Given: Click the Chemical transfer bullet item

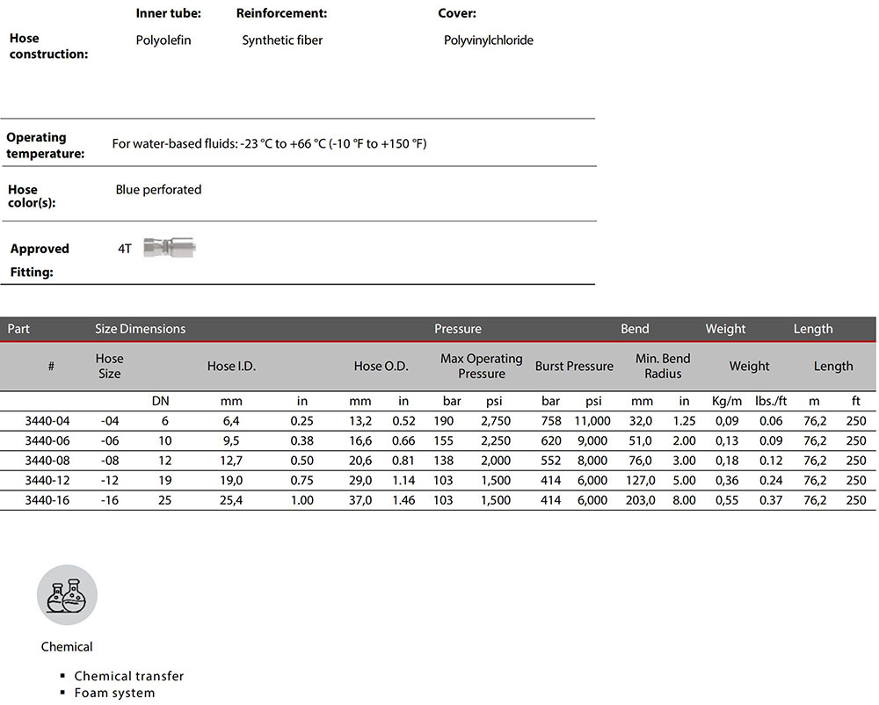Looking at the screenshot, I should coord(129,676).
